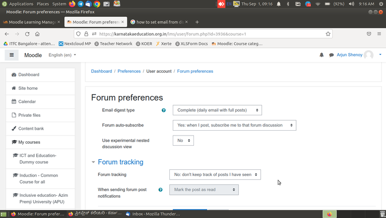386x218 pixels.
Task: Close the Google search tab
Action: coord(186,22)
